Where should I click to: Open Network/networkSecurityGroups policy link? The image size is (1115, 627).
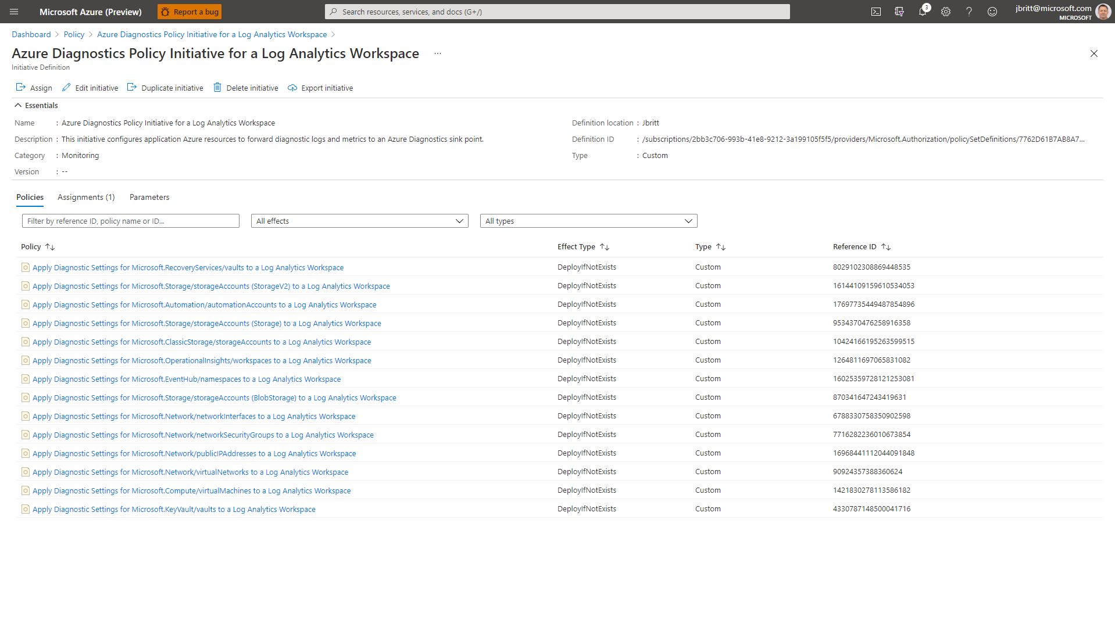(x=203, y=435)
